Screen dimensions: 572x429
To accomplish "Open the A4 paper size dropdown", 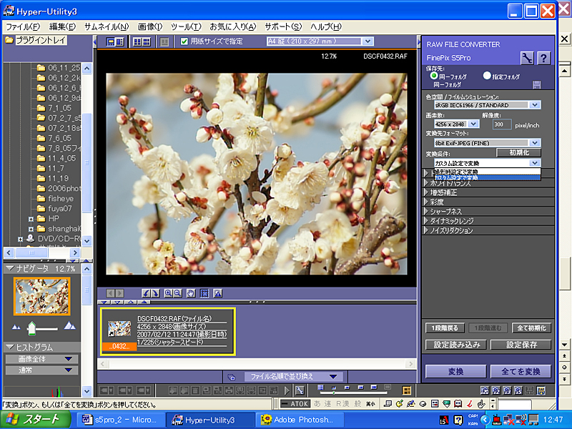I will pos(368,41).
